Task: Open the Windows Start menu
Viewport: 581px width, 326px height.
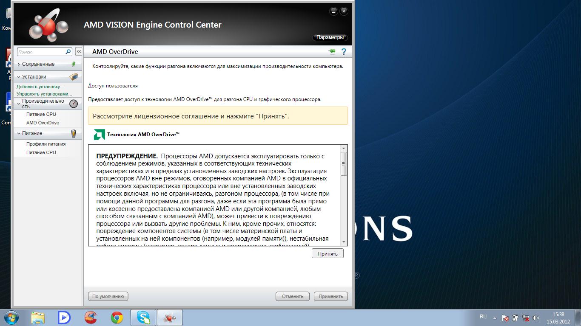Action: click(11, 318)
